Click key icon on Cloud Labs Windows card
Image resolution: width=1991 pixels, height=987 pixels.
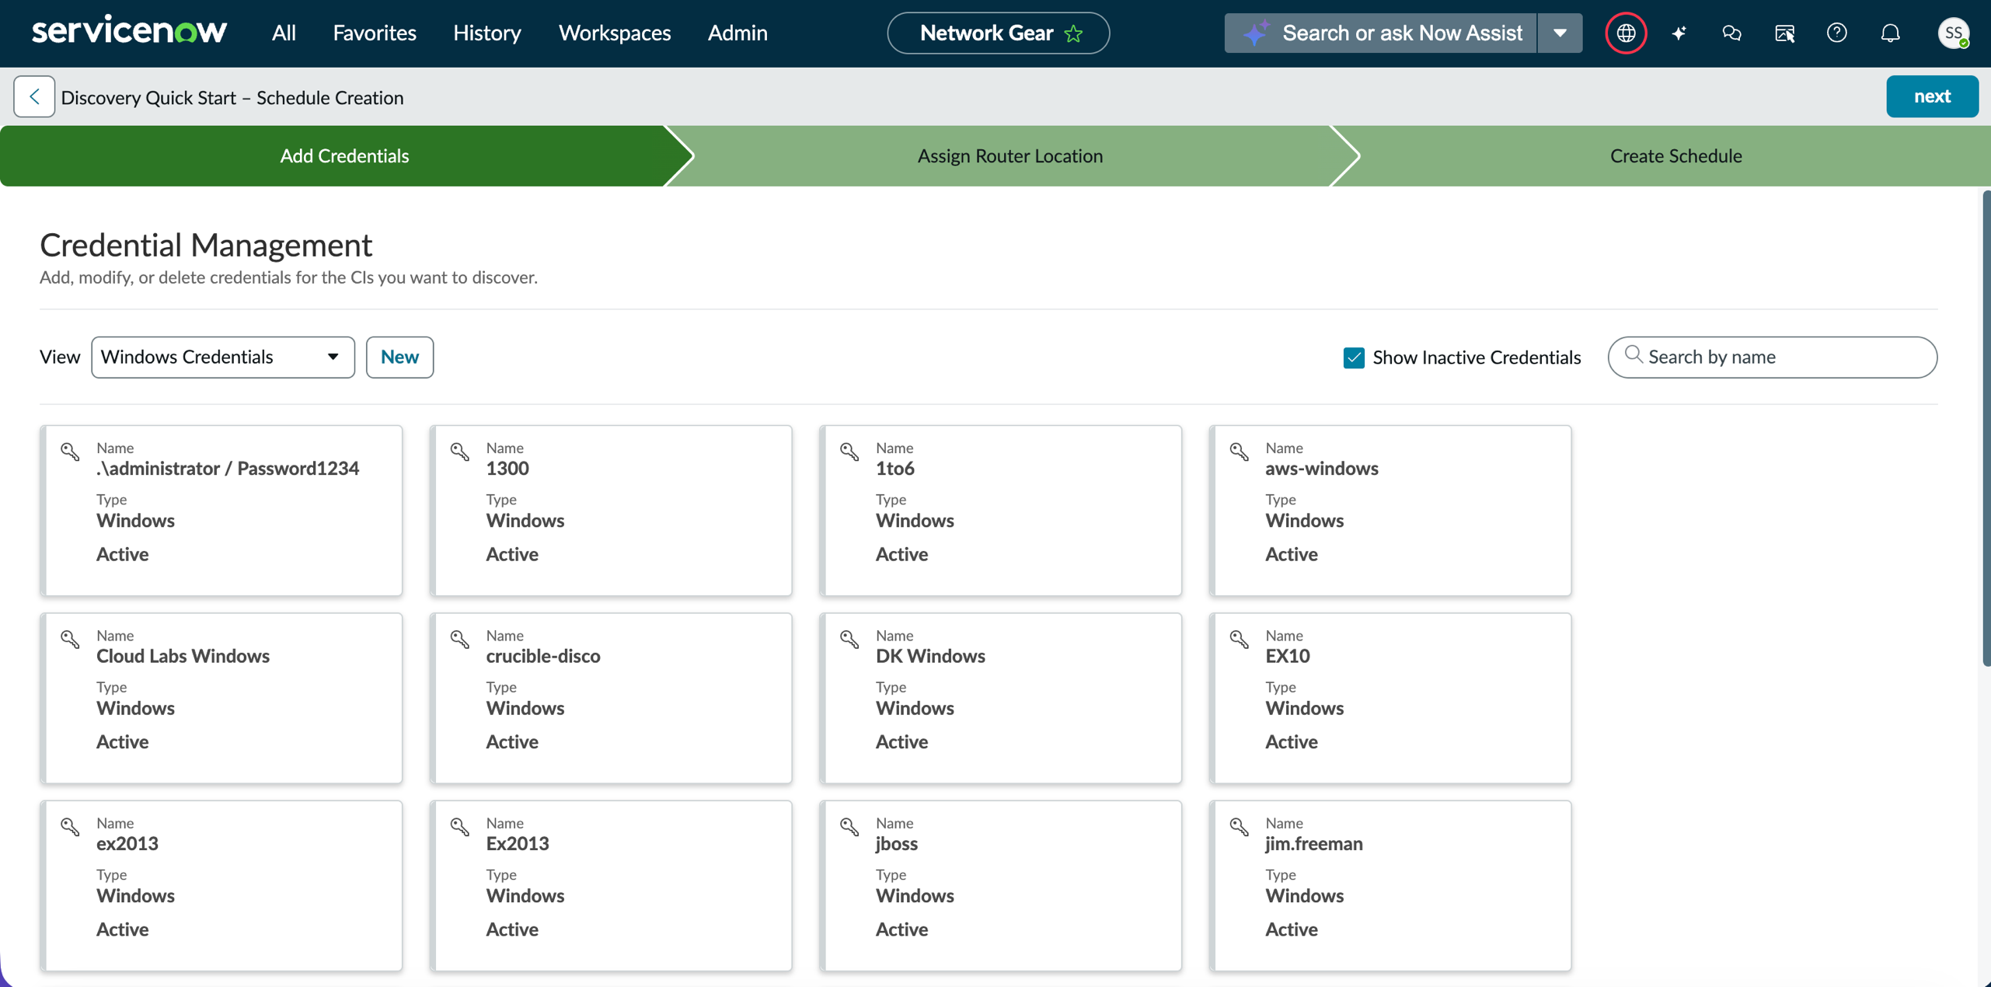coord(70,639)
